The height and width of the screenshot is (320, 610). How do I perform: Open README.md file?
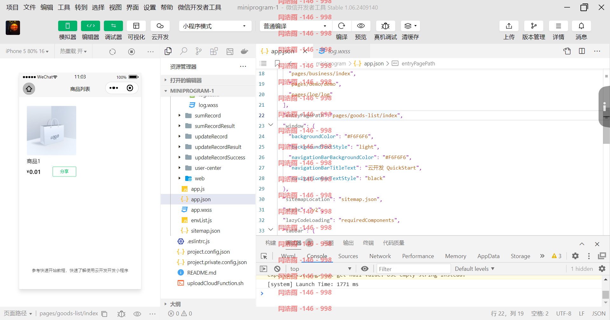coord(201,273)
